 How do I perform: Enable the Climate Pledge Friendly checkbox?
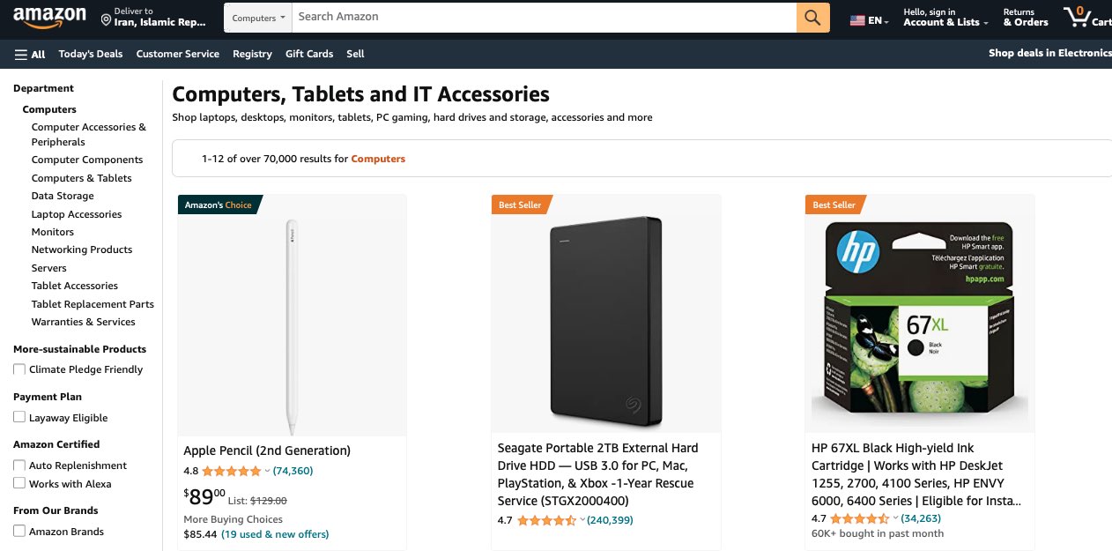point(19,369)
